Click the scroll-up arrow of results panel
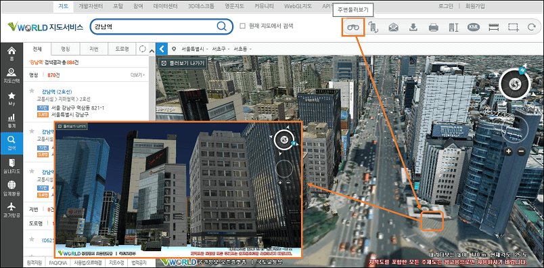This screenshot has width=544, height=268. pos(152,51)
